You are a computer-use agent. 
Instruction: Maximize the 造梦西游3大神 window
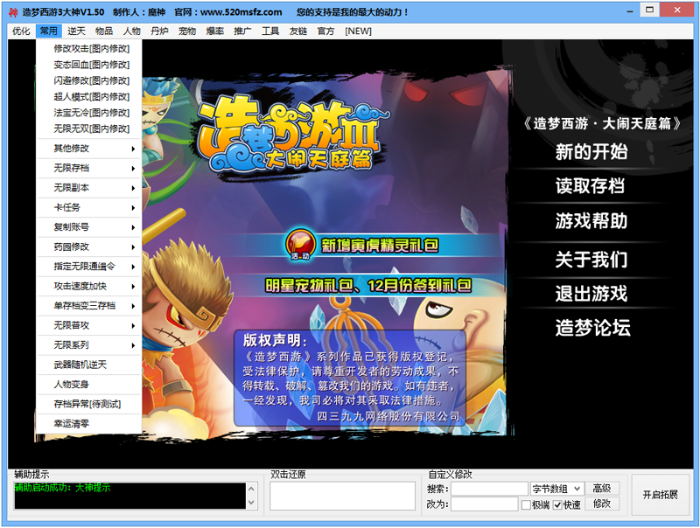[x=650, y=10]
